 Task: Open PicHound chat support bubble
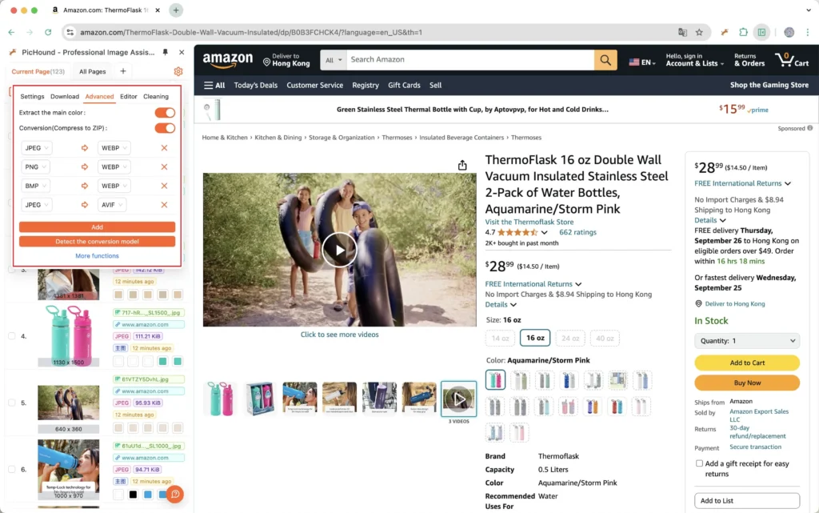click(175, 494)
